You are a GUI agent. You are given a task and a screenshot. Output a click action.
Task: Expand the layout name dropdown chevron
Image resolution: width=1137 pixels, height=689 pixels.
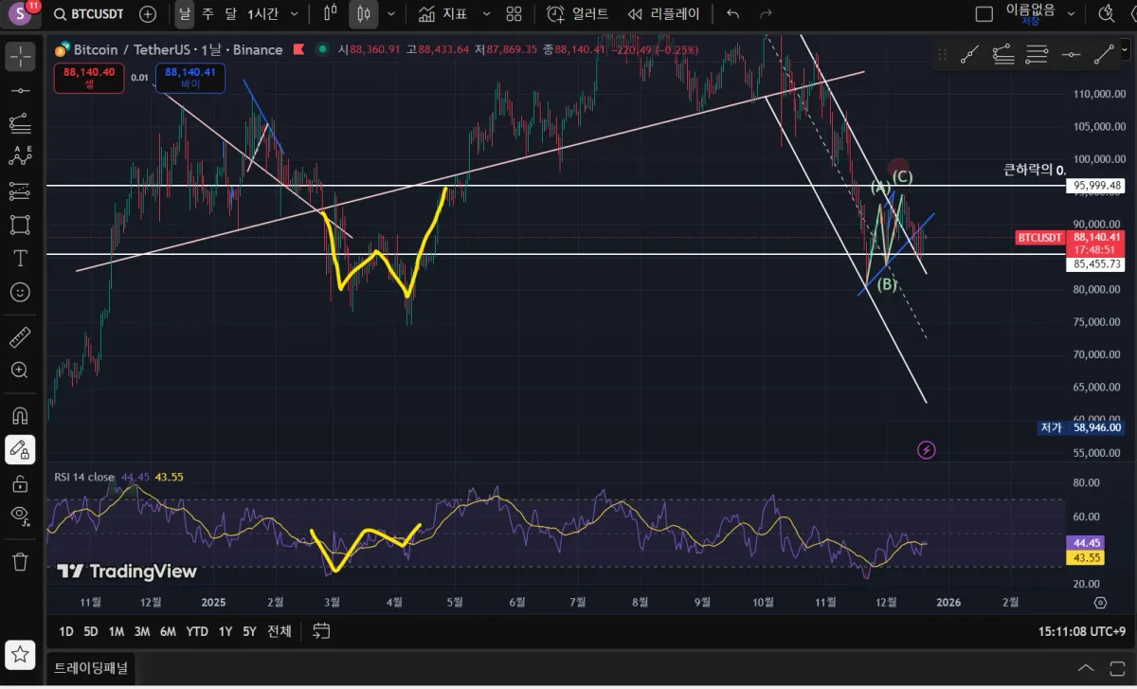click(x=1072, y=14)
